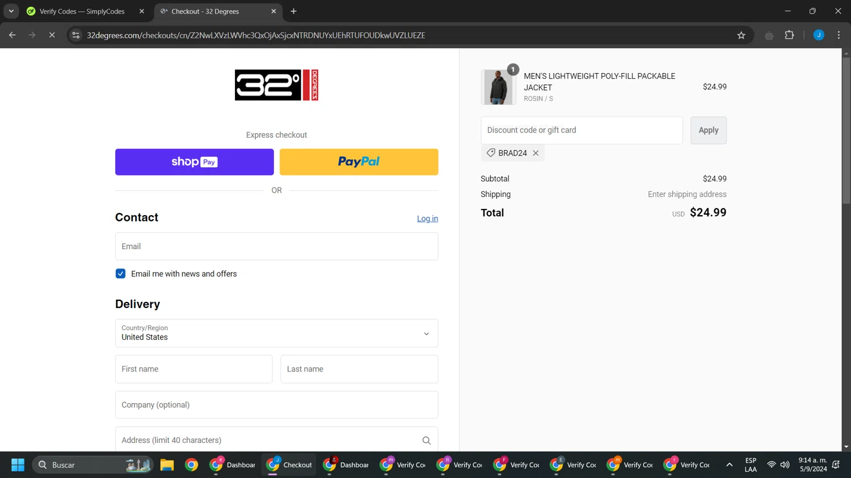Focus the Email input field

(276, 246)
